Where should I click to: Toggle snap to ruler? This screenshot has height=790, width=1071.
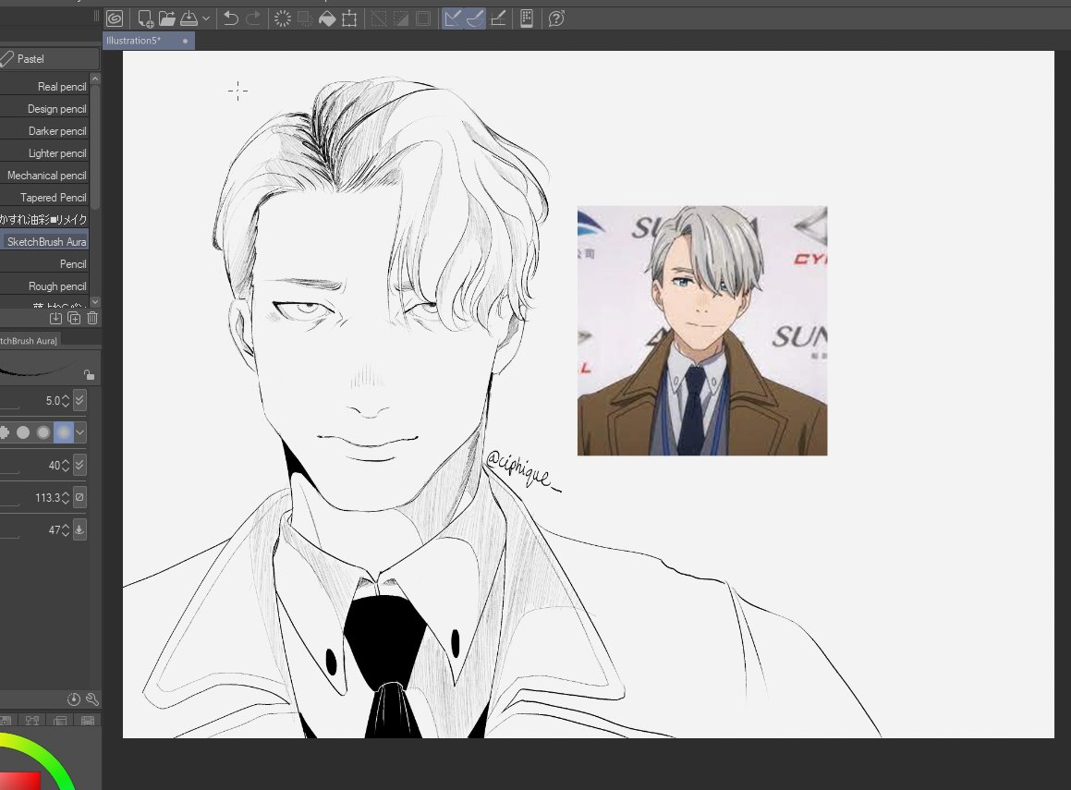point(452,18)
